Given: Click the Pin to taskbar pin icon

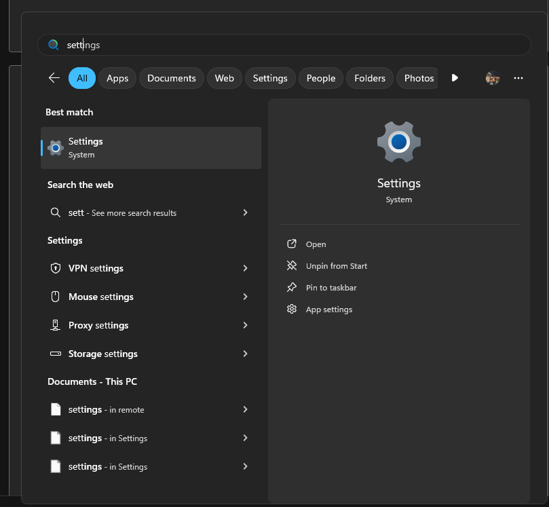Looking at the screenshot, I should (x=292, y=288).
